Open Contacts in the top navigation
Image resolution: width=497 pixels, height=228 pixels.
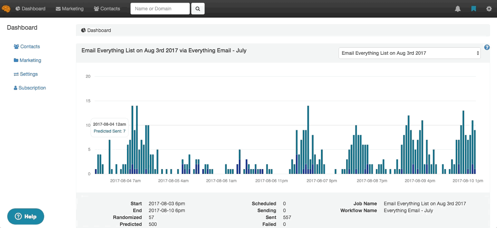[107, 9]
